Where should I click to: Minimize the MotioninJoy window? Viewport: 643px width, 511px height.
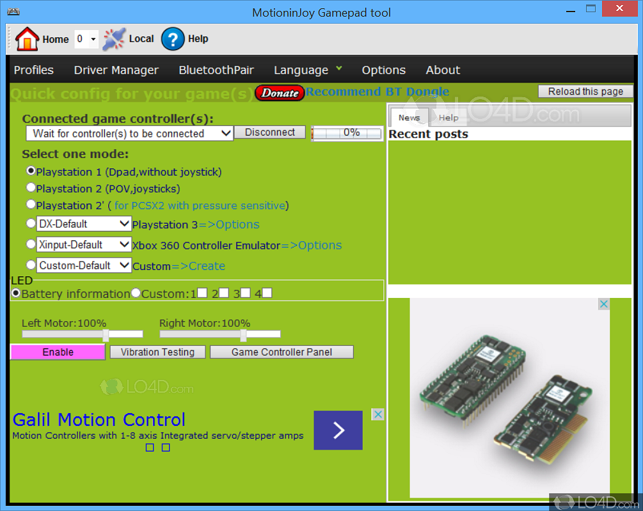click(571, 11)
